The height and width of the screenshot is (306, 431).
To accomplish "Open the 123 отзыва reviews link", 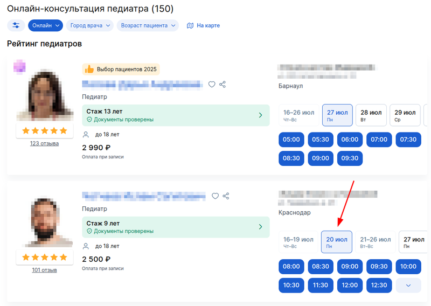I will [x=45, y=143].
